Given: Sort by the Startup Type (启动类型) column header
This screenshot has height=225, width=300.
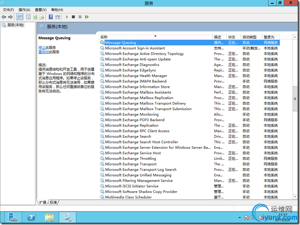Looking at the screenshot, I should click(x=252, y=37).
